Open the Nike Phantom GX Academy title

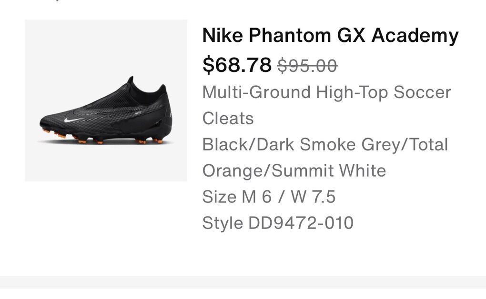coord(330,35)
